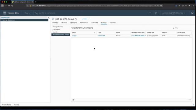Click the Filter input field

click(x=183, y=28)
